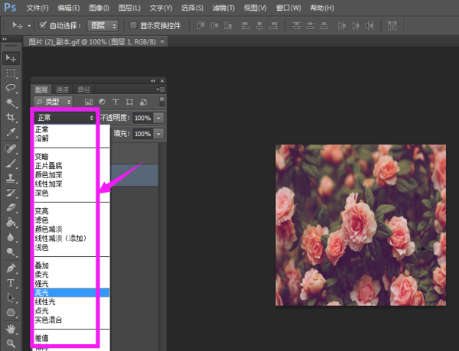This screenshot has width=459, height=351.
Task: Select the Eyedropper tool
Action: [11, 132]
